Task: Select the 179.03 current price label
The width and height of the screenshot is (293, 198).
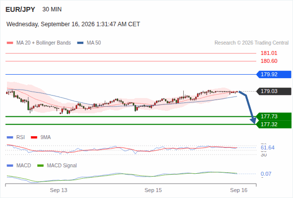Action: coord(274,91)
